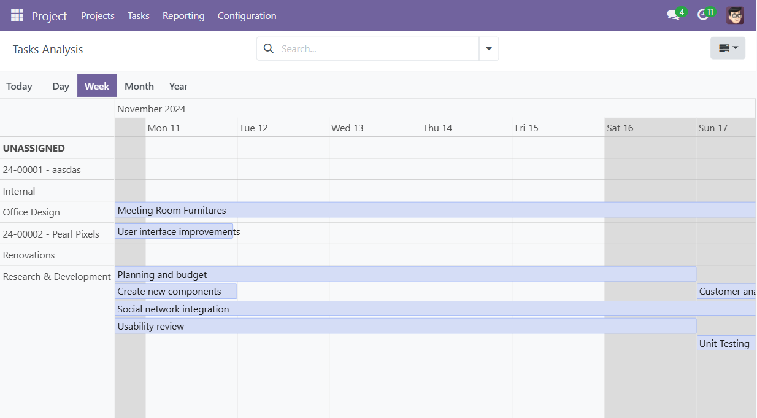Select the Year view

click(x=178, y=86)
